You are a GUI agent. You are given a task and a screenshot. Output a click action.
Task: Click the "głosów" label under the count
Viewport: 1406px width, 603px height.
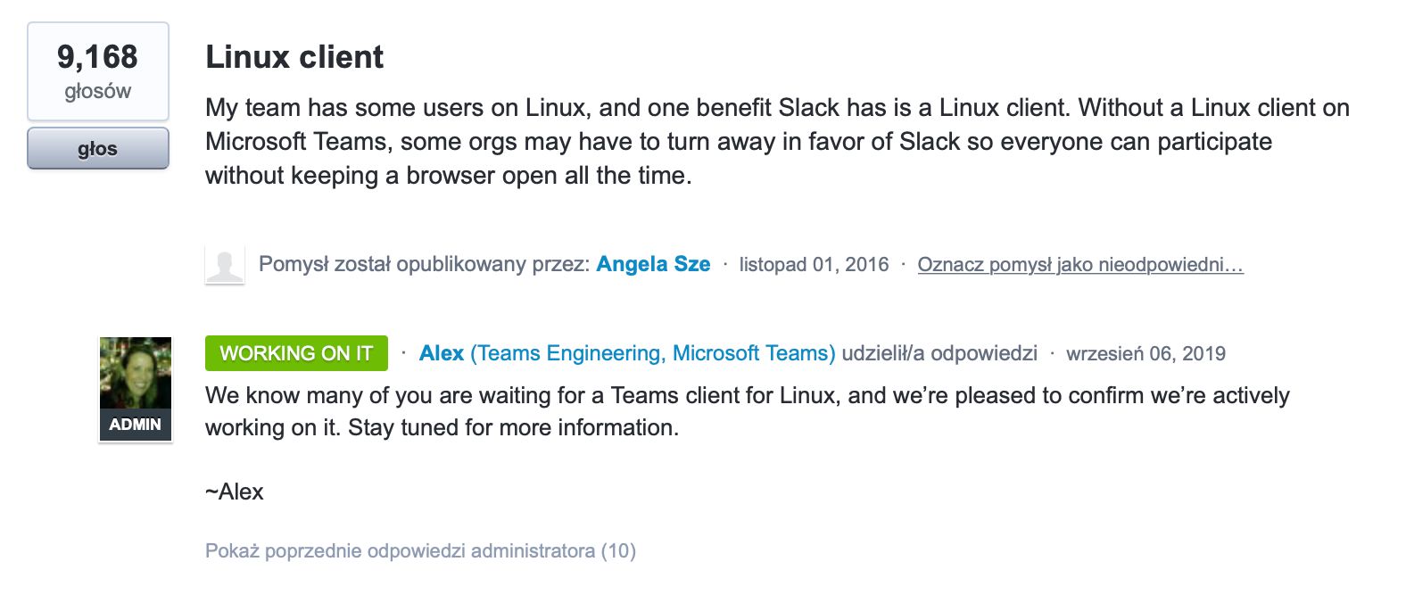(x=97, y=91)
